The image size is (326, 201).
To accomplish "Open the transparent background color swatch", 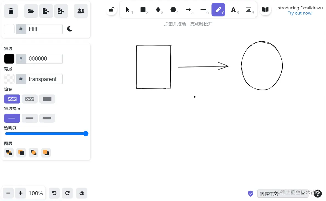I will pyautogui.click(x=9, y=79).
